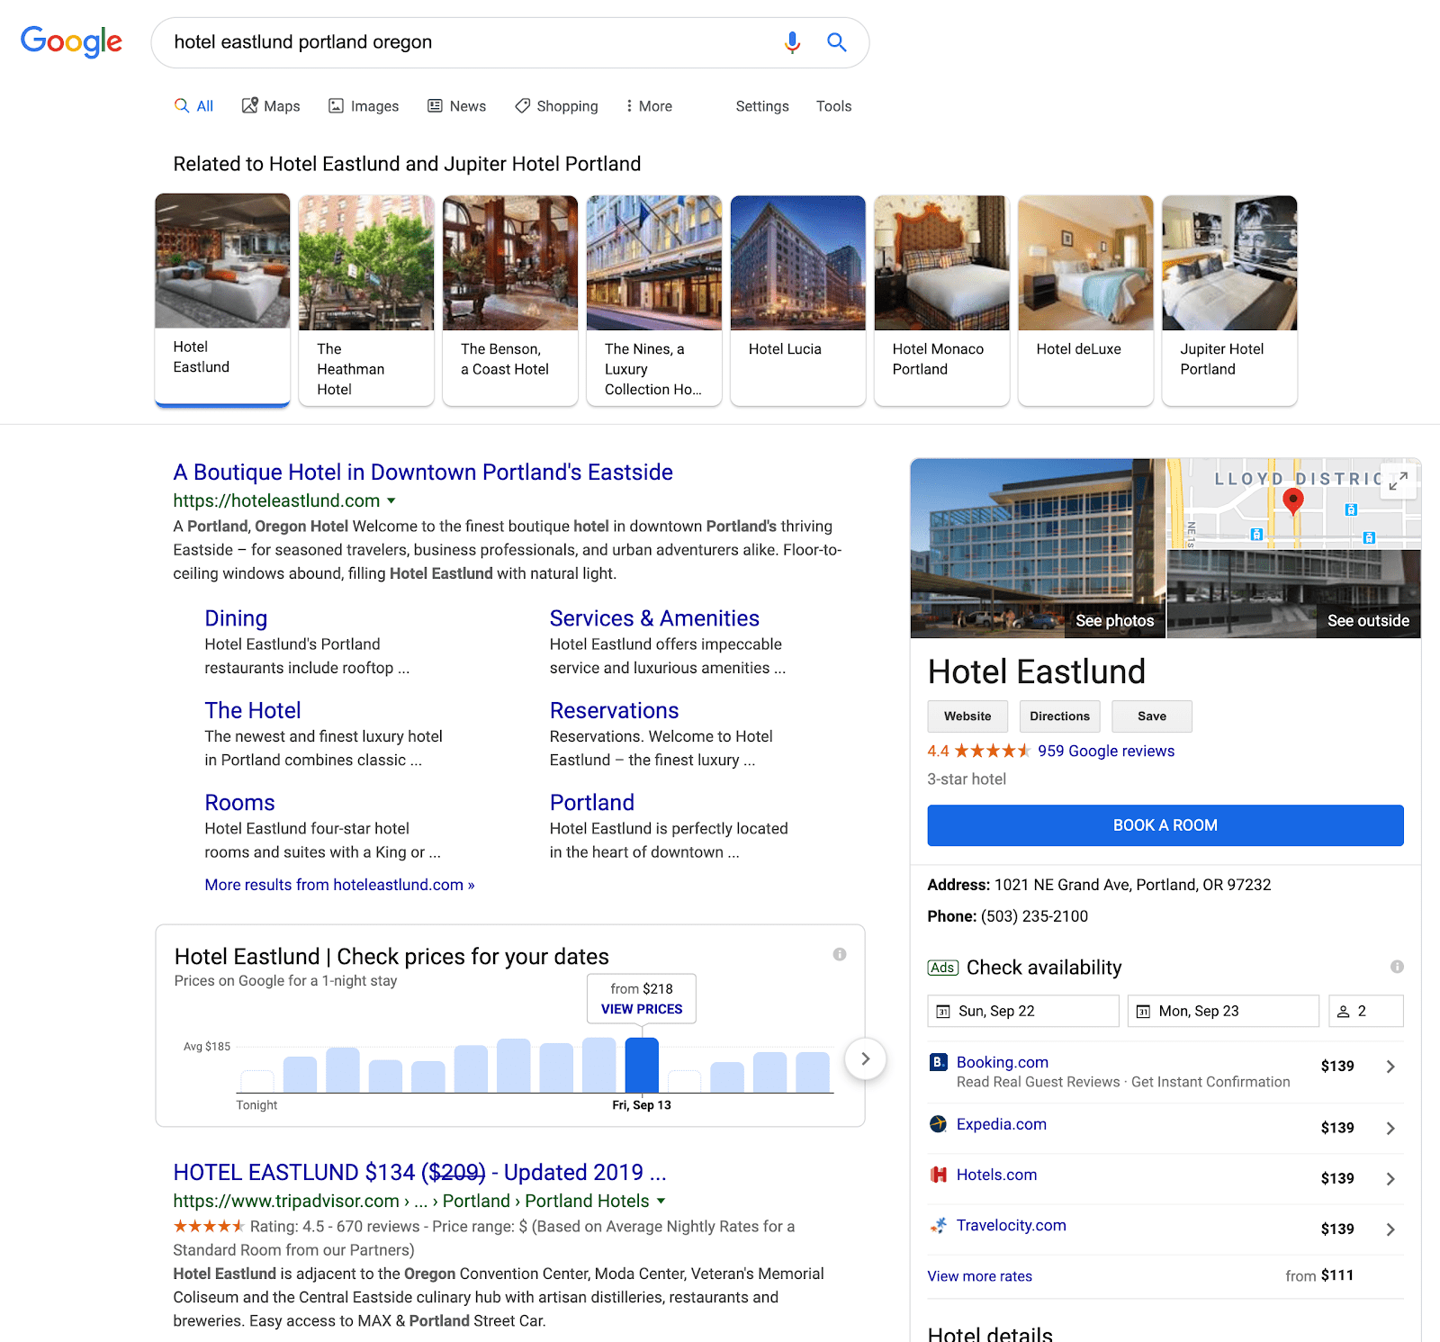Open TripAdvisor HOTEL EASTLUND result

tap(419, 1173)
